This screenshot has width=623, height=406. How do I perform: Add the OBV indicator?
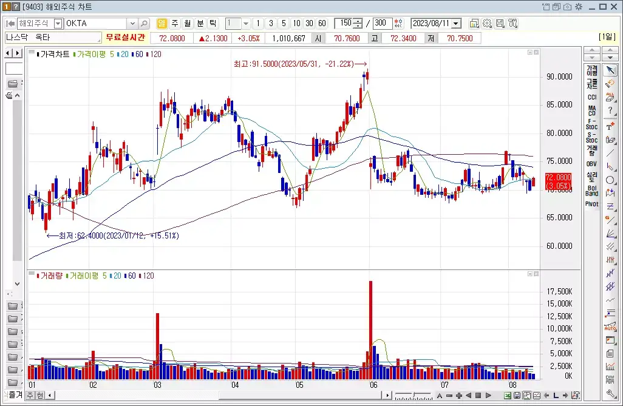click(x=591, y=164)
